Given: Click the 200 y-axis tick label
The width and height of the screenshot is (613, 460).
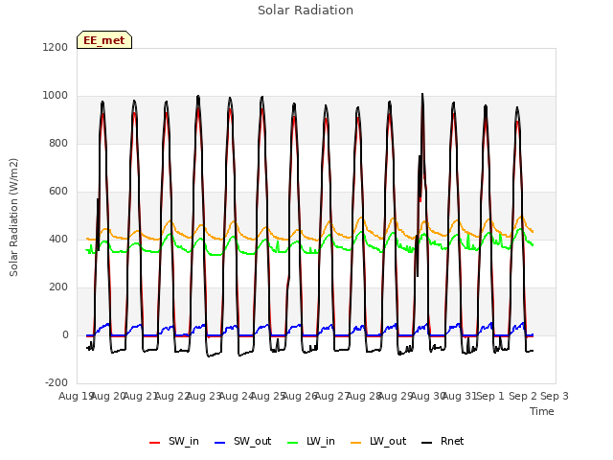Looking at the screenshot, I should [x=58, y=287].
